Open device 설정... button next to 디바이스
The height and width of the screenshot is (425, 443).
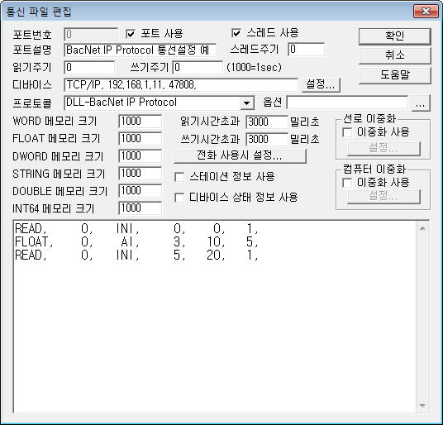point(321,84)
